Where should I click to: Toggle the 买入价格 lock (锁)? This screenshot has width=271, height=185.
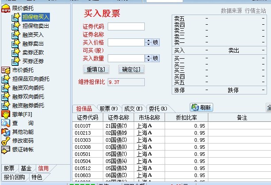[x=156, y=42]
